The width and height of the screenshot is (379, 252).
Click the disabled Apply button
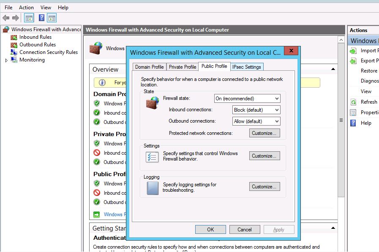pyautogui.click(x=279, y=230)
